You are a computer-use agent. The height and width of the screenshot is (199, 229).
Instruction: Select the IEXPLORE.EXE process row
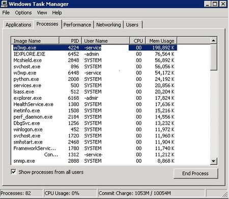95,54
